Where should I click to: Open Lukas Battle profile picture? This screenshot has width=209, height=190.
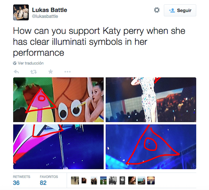pyautogui.click(x=21, y=12)
